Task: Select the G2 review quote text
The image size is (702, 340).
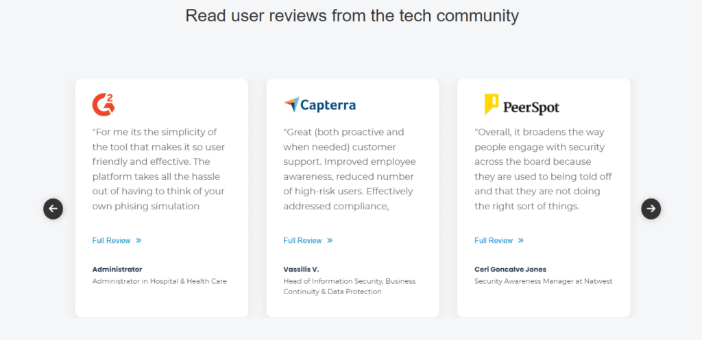Action: 159,169
